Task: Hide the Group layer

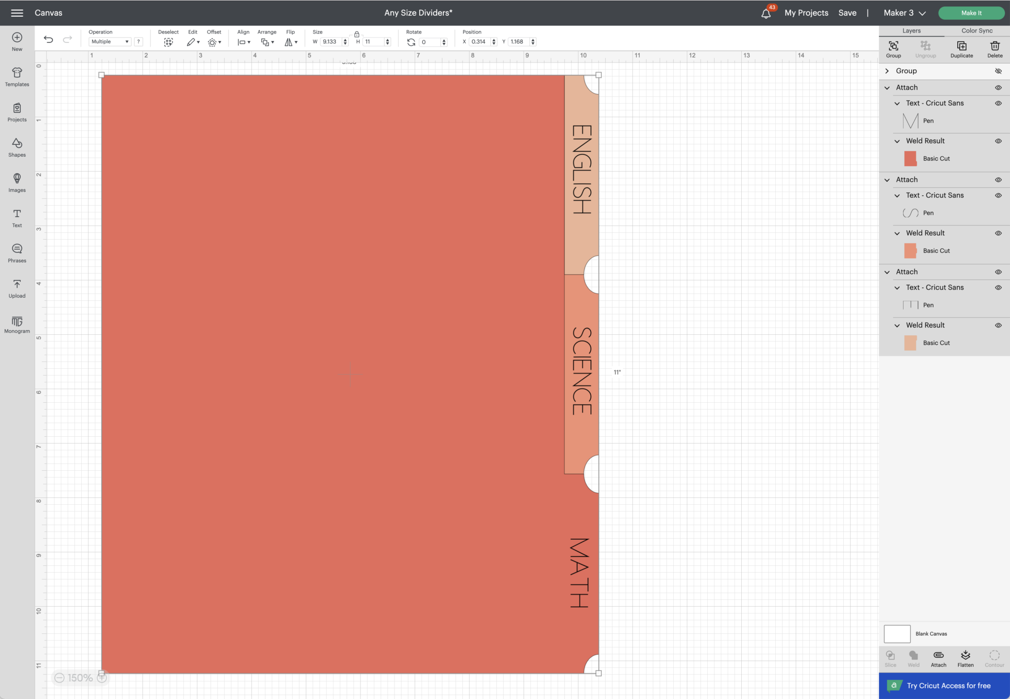Action: click(x=999, y=71)
